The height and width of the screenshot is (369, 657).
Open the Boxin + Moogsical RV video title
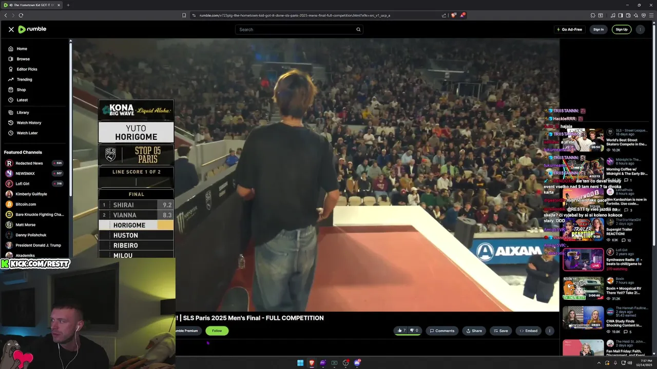623,291
